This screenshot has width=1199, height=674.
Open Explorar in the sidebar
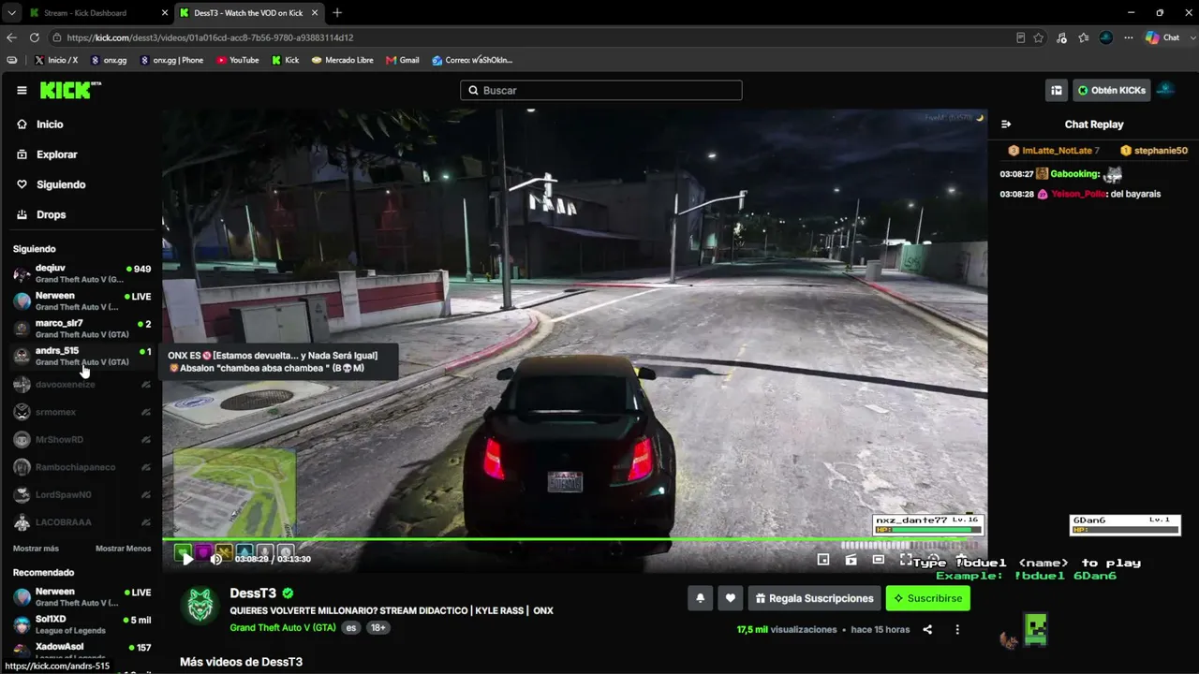click(56, 154)
